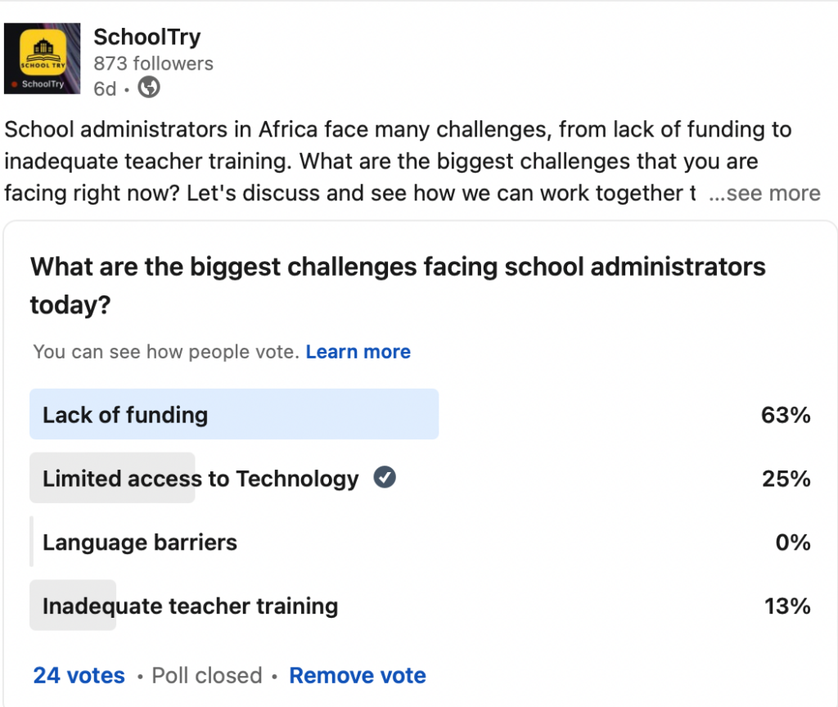Click the 63% result percentage

click(786, 415)
